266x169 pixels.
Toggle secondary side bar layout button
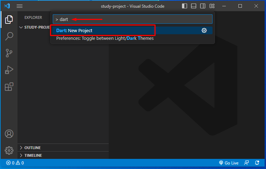(203, 6)
